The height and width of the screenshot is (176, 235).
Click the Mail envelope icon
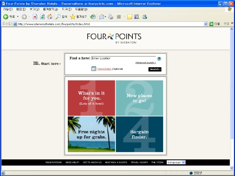(x=102, y=17)
